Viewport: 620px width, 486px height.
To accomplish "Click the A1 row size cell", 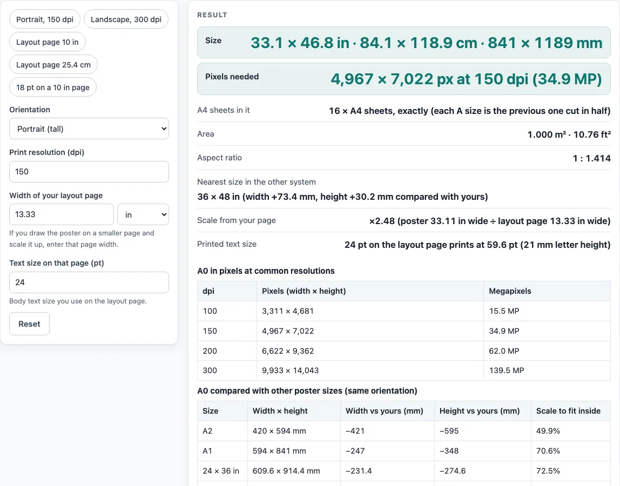I will click(x=223, y=451).
